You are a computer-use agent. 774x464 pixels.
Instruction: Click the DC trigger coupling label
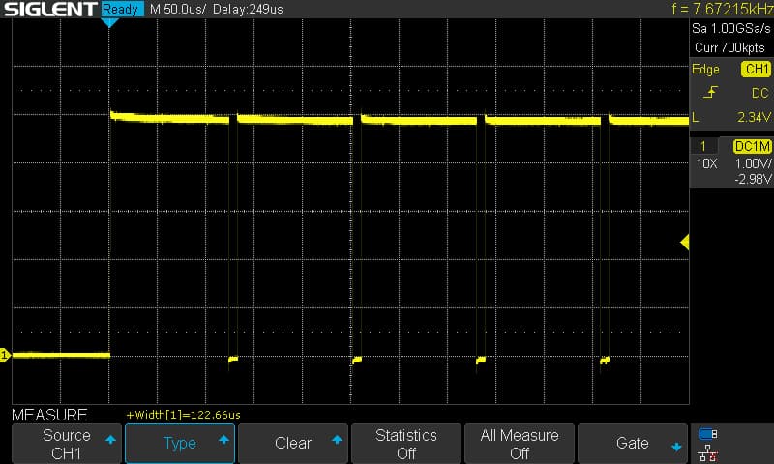coord(759,93)
